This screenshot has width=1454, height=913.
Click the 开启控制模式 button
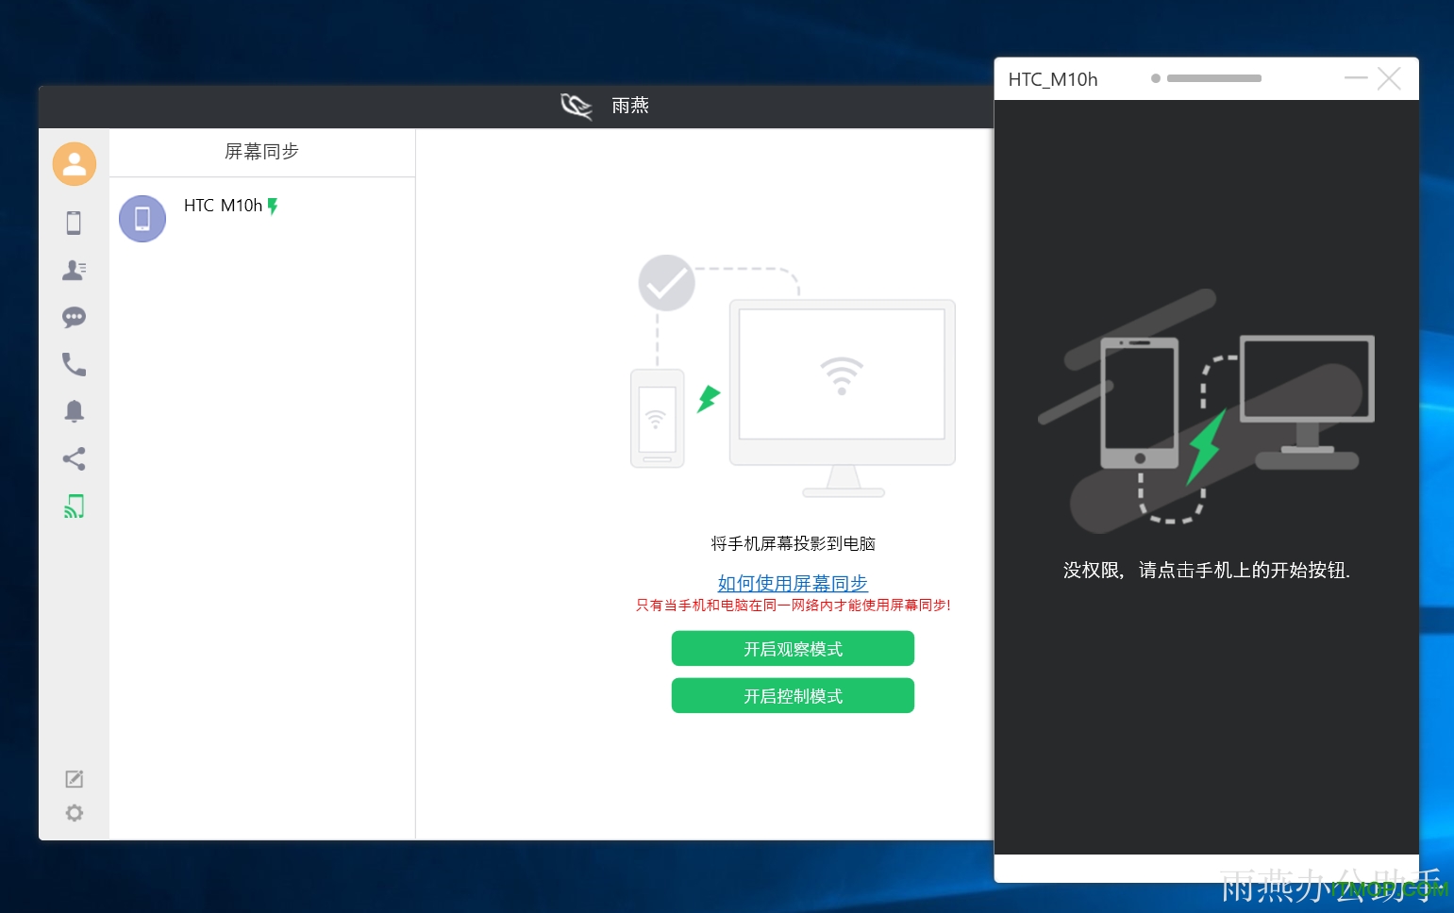click(793, 695)
